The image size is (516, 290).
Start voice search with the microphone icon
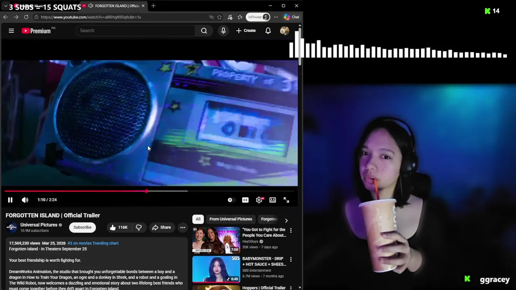pos(223,31)
